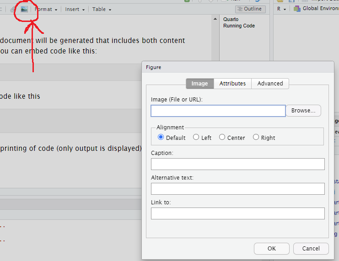Click the Global Environment icon
This screenshot has width=339, height=261.
coord(297,9)
